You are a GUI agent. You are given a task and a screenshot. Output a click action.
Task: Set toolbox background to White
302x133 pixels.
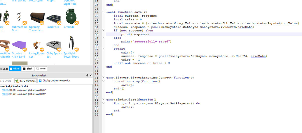click(15, 69)
